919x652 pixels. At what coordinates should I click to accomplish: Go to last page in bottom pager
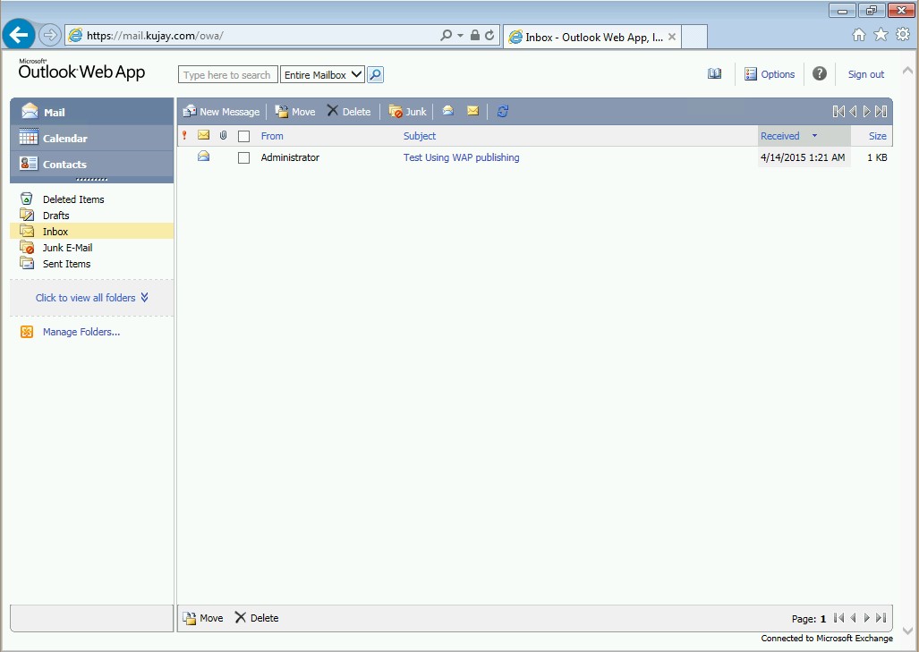881,618
